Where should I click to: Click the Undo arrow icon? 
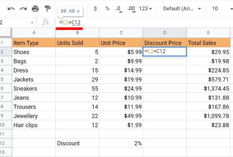coord(11,9)
